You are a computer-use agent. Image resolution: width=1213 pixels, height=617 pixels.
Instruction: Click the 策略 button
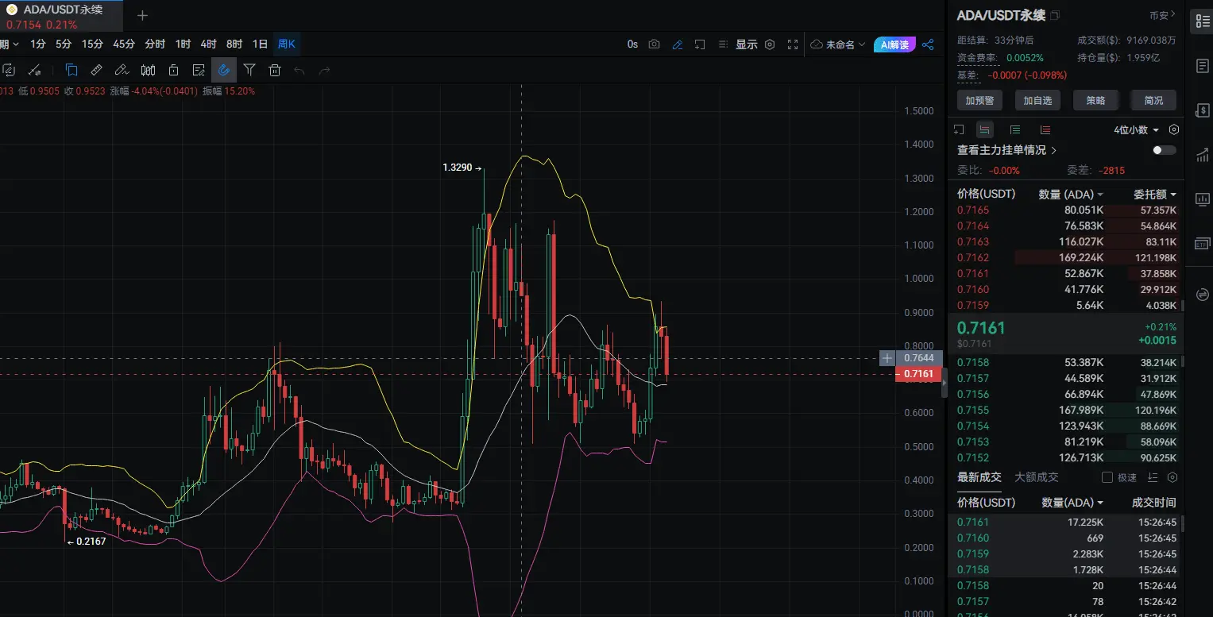coord(1095,101)
